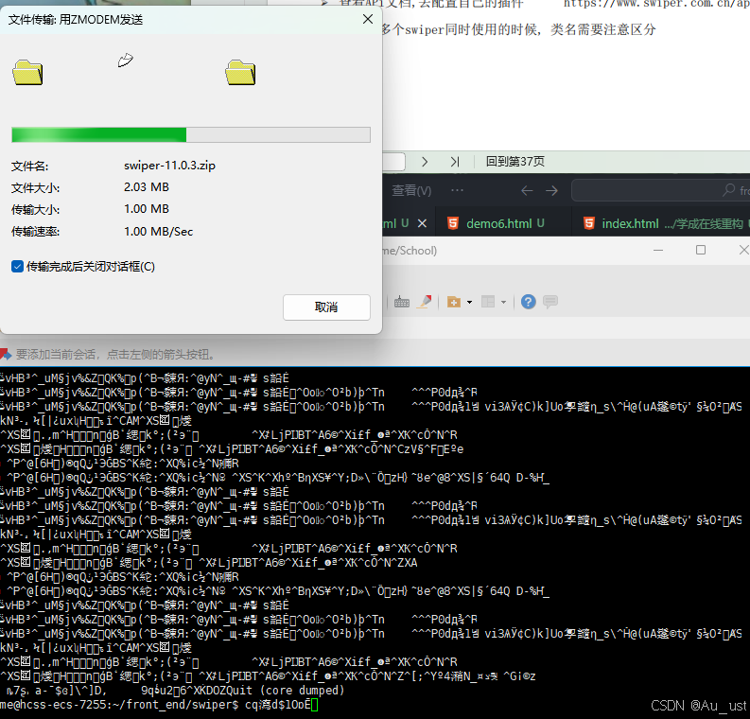Click the transfer rate 1.00 MB/Sec
The height and width of the screenshot is (719, 750).
point(158,232)
